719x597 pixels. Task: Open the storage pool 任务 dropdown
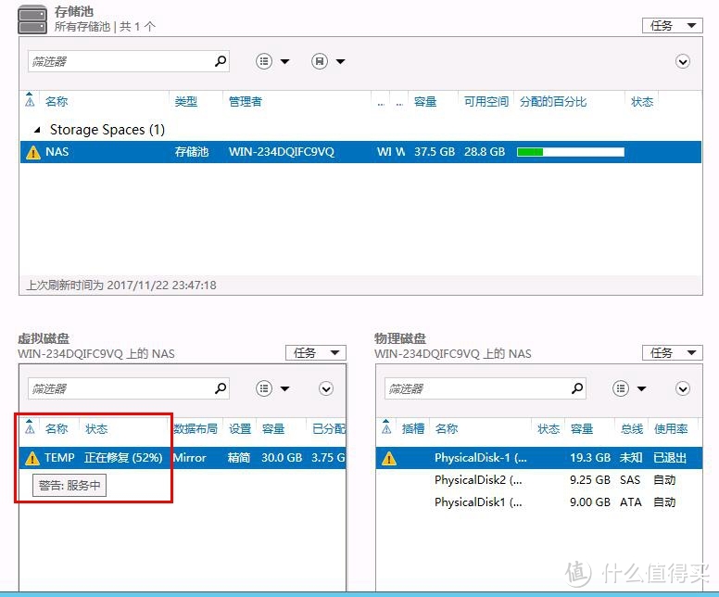click(672, 25)
